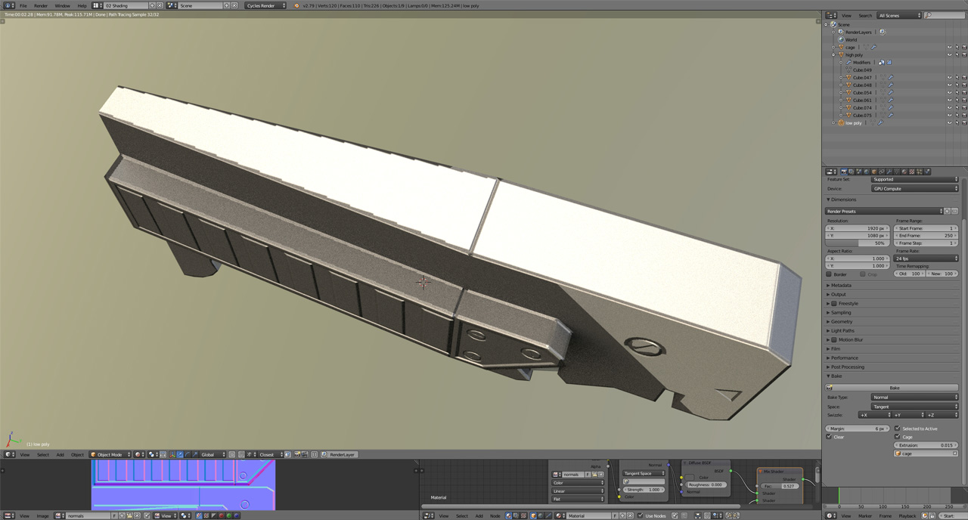Viewport: 968px width, 520px height.
Task: Open the View menu in 3D View header
Action: pos(24,454)
